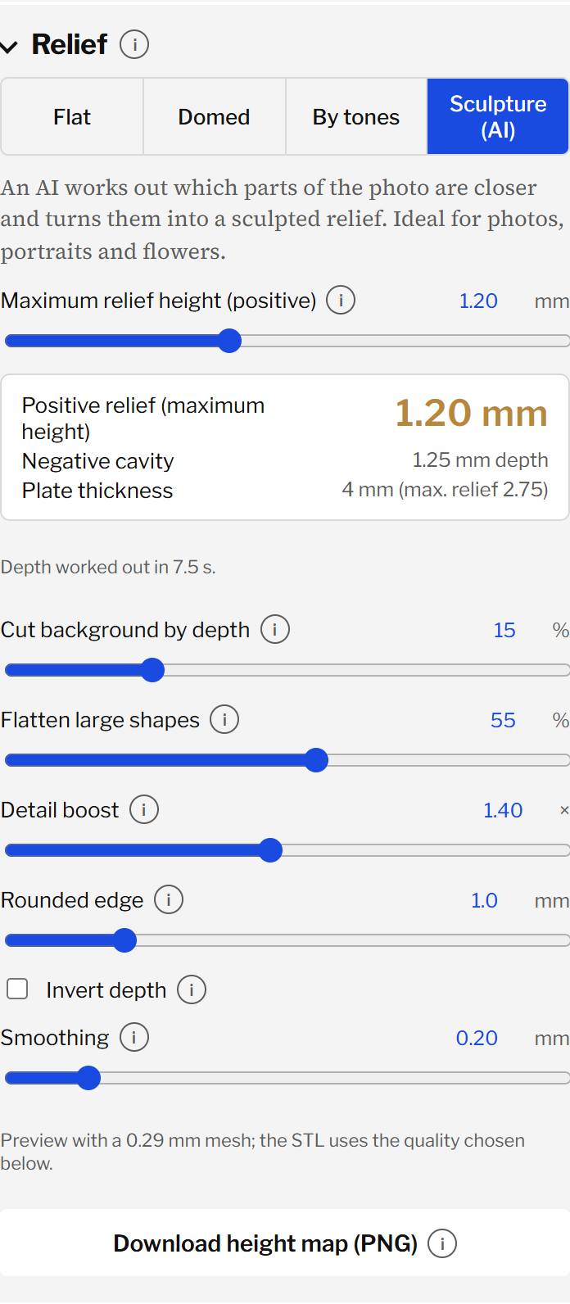Select the Flat relief tab
Screen dimensions: 570x1304
[x=72, y=116]
